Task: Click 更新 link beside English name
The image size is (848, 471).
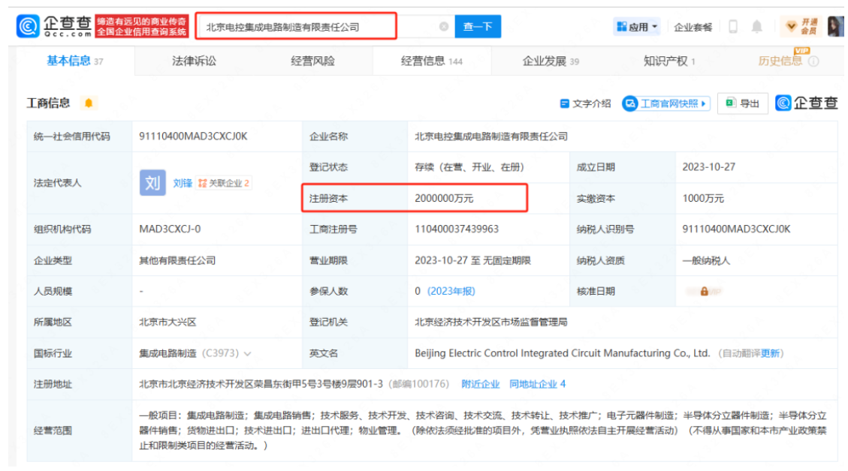Action: coord(770,353)
